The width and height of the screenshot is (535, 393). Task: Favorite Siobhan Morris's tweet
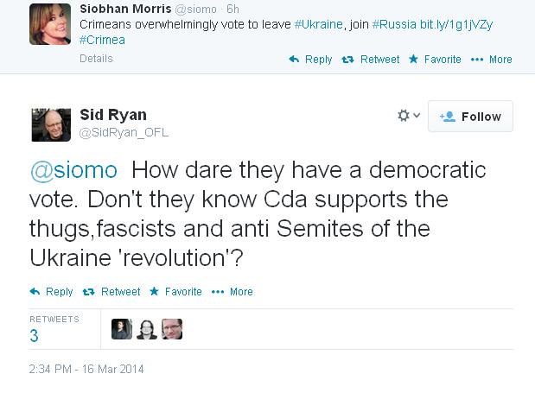click(435, 60)
